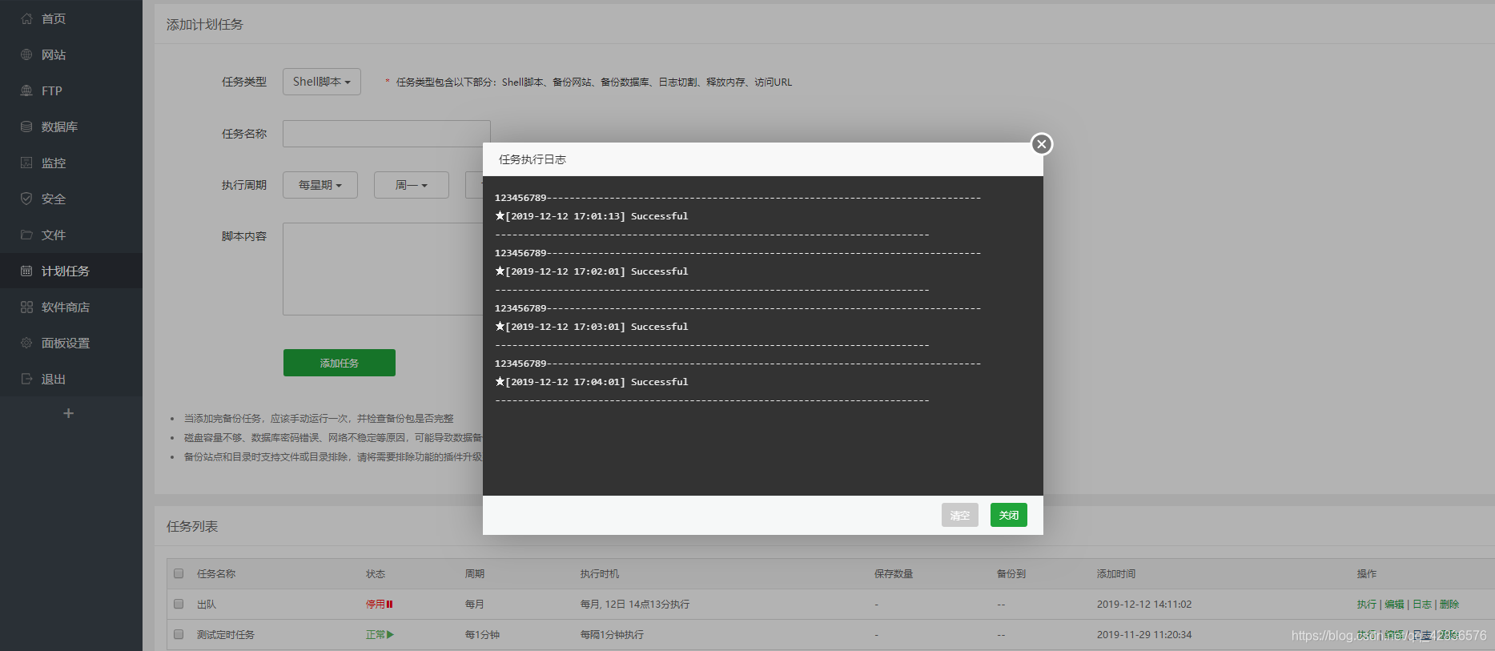Viewport: 1495px width, 651px height.
Task: Close the log dialog with X icon
Action: [x=1041, y=144]
